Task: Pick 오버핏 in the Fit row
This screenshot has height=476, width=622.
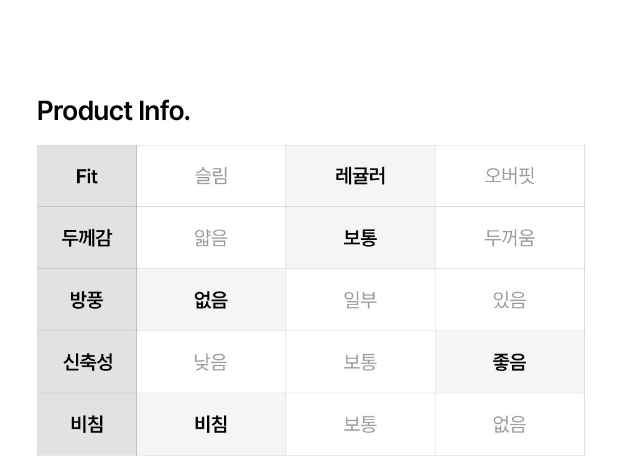Action: coord(509,176)
